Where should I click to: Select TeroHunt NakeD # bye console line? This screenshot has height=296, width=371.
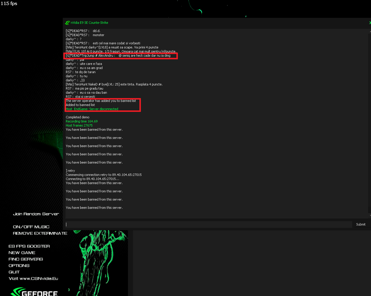pos(114,84)
